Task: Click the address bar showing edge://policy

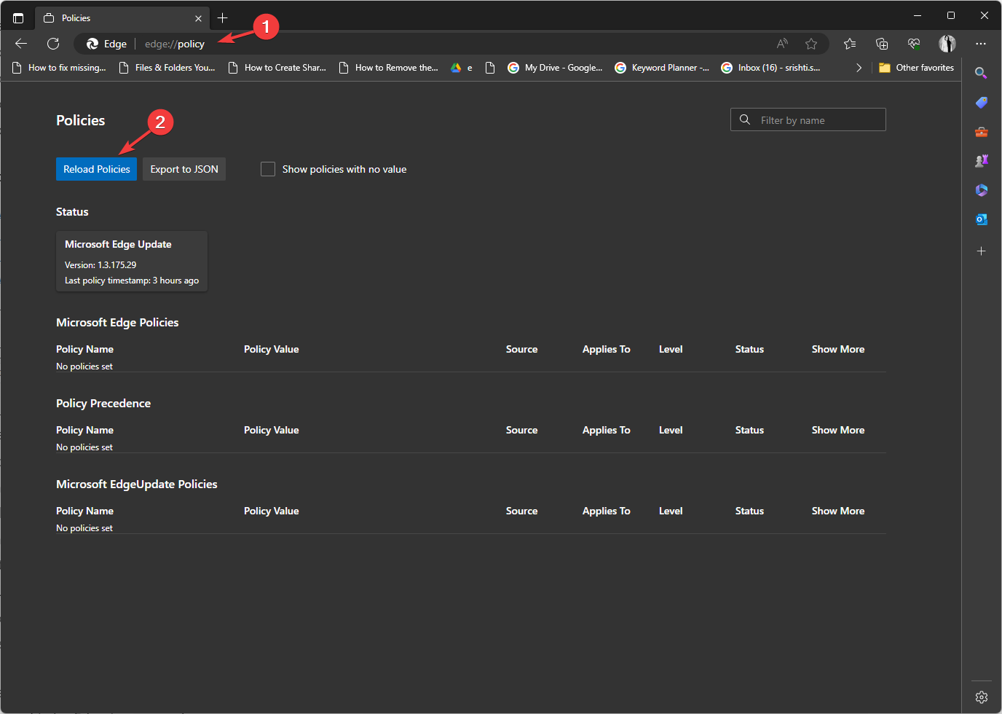Action: point(451,44)
